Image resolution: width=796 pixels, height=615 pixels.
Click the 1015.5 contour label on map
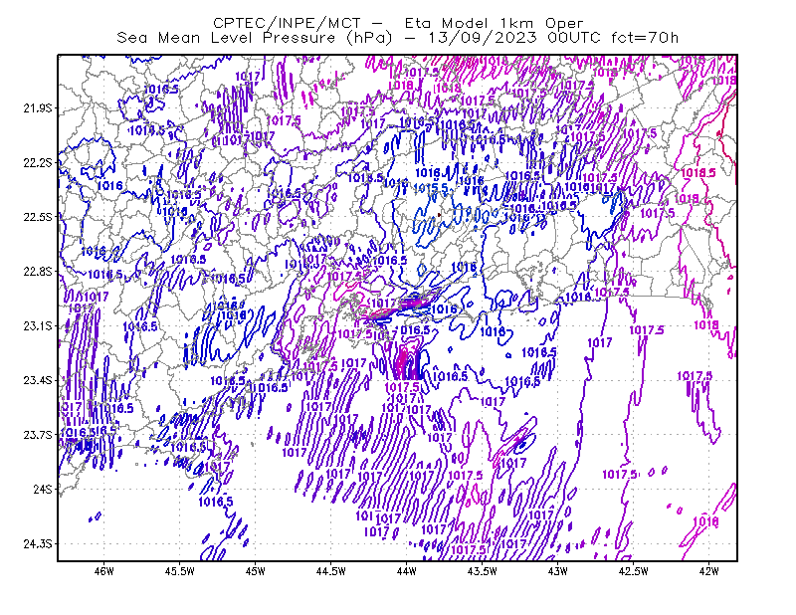(x=432, y=188)
